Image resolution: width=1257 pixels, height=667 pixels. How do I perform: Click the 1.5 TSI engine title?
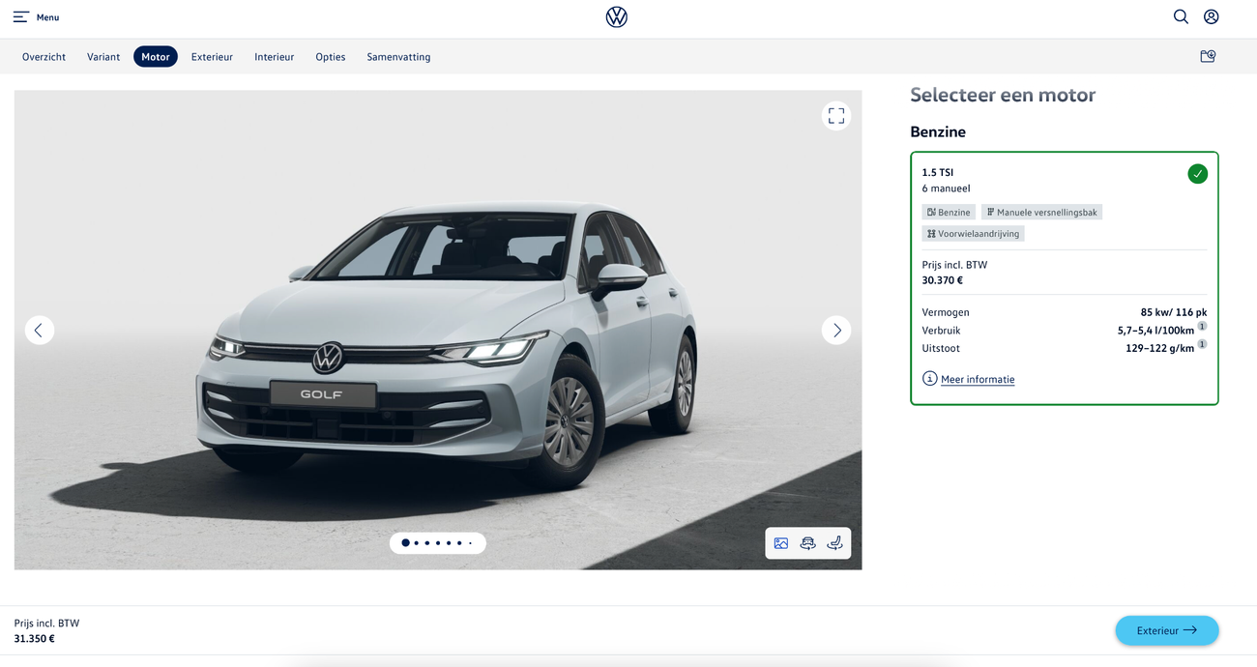[x=938, y=172]
